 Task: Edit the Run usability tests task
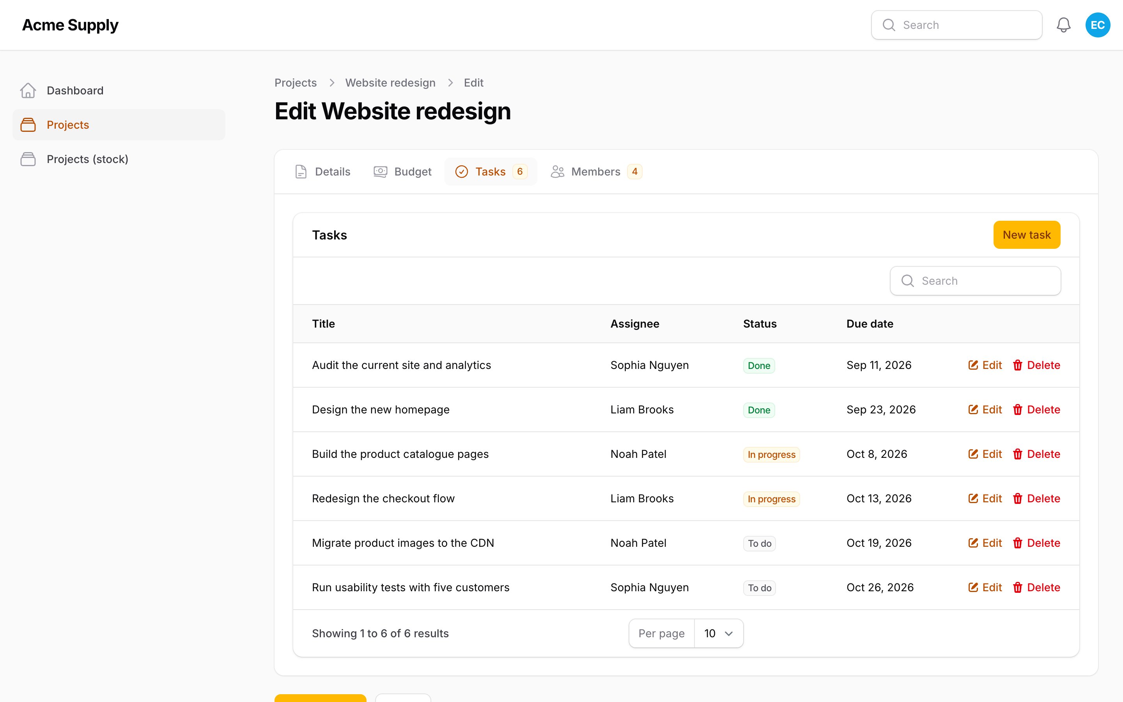(x=985, y=587)
